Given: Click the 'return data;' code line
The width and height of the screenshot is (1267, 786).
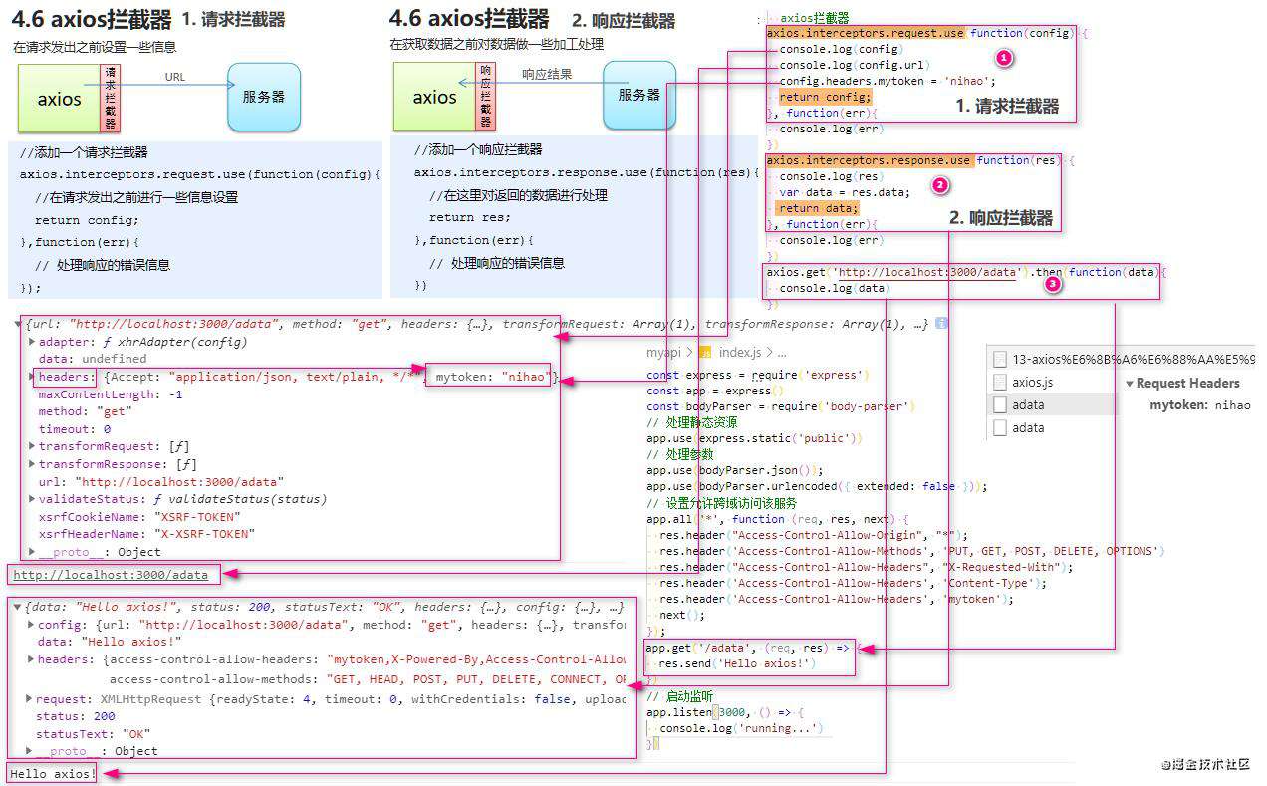Looking at the screenshot, I should (818, 208).
